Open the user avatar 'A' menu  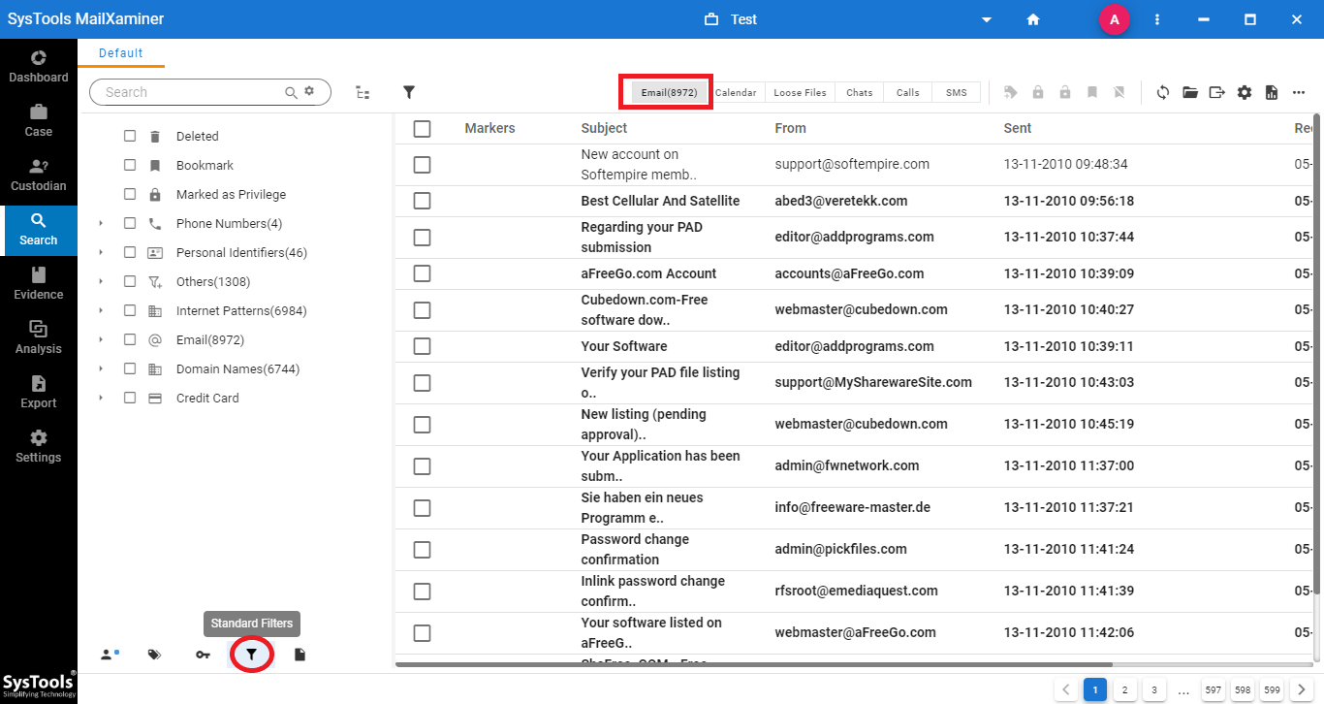coord(1115,19)
